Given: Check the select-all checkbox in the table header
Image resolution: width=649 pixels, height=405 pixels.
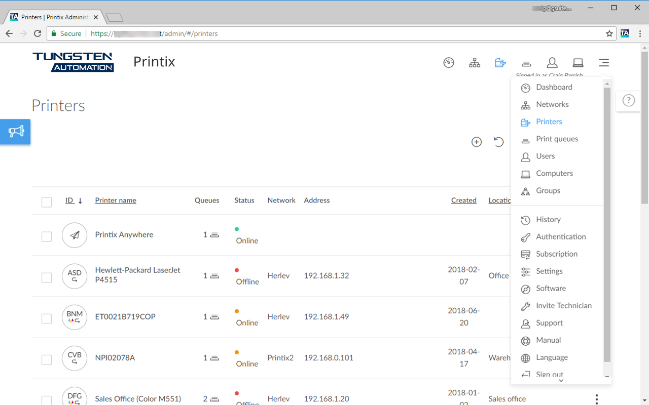Looking at the screenshot, I should click(x=46, y=201).
